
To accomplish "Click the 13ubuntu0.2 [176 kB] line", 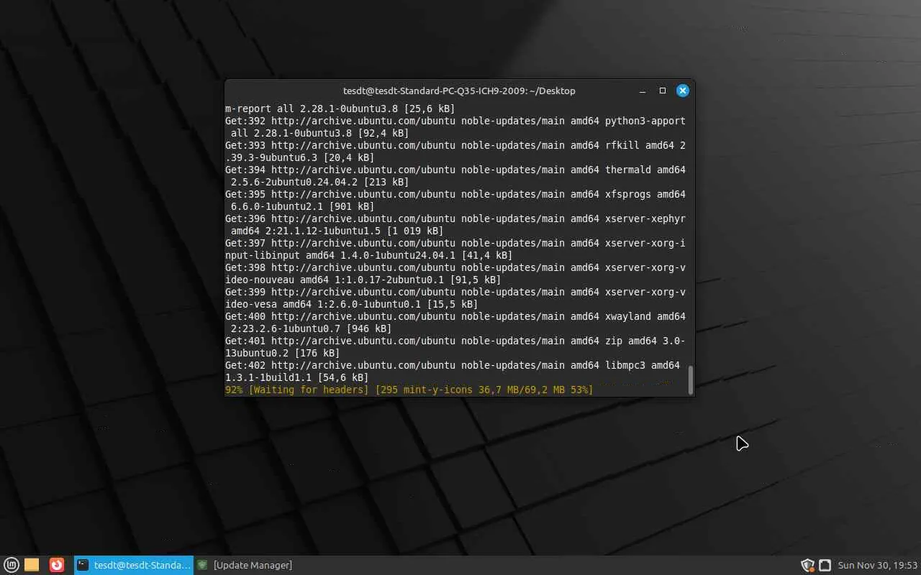I will [x=283, y=353].
